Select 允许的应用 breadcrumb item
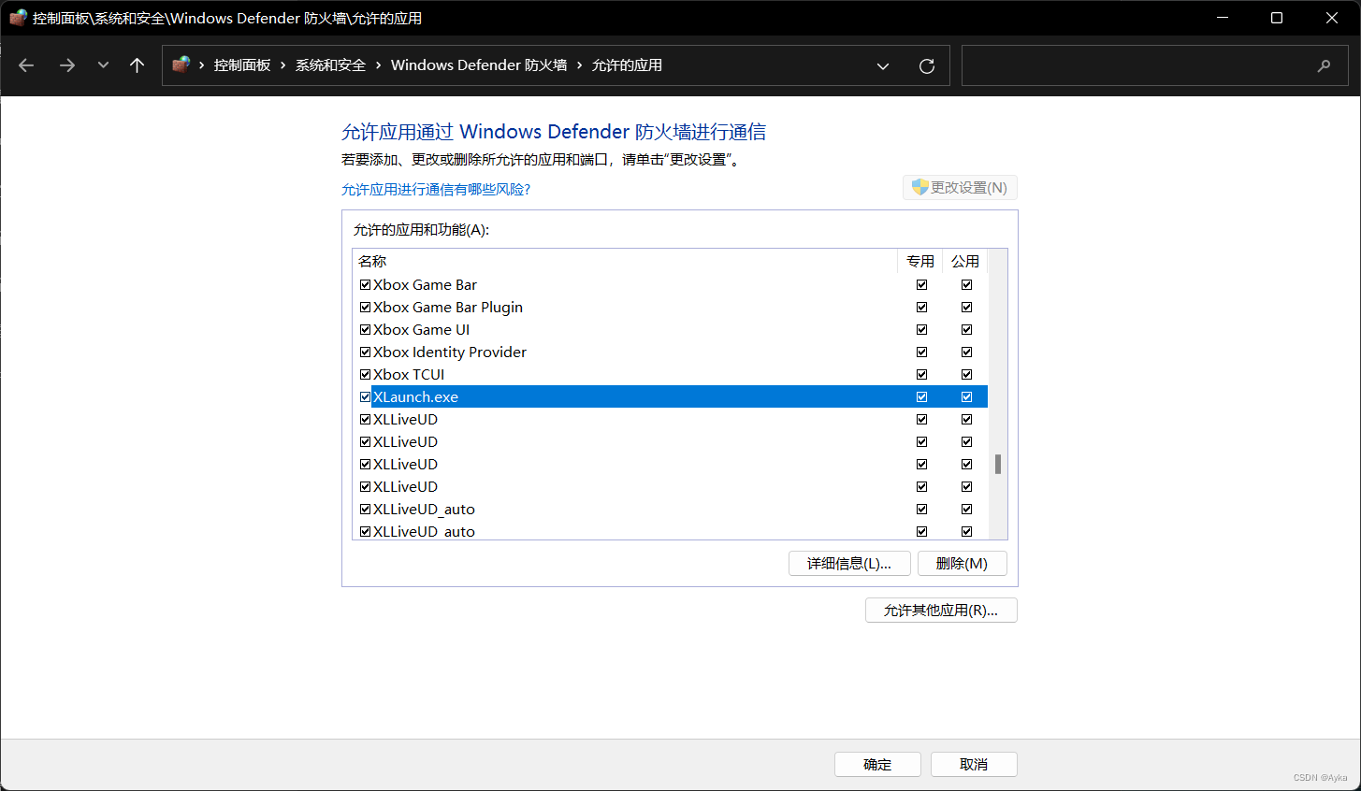The width and height of the screenshot is (1361, 791). 627,65
